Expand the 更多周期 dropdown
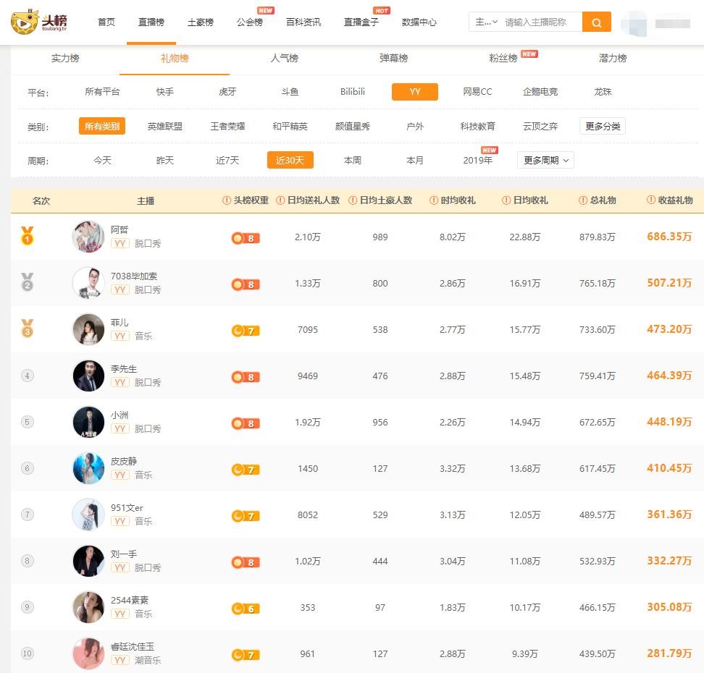Screen dimensions: 704x673 (545, 160)
